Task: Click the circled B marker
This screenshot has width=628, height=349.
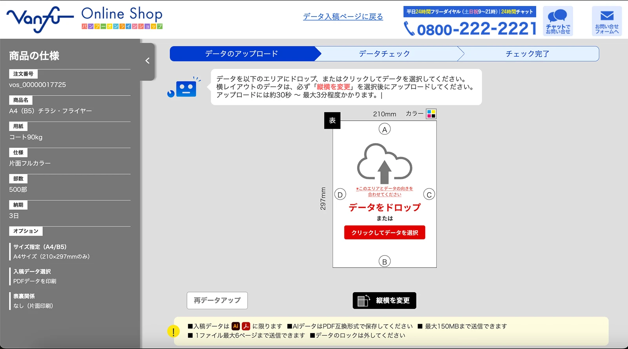Action: tap(385, 261)
